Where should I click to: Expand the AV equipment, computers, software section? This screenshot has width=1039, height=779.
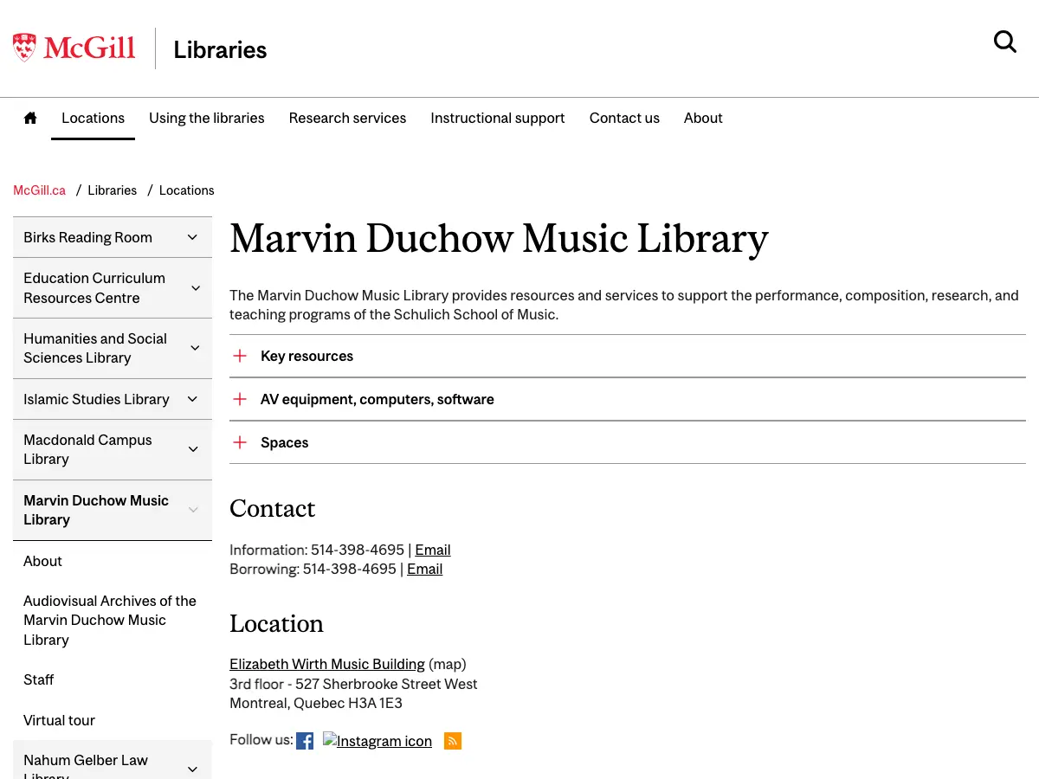(628, 399)
